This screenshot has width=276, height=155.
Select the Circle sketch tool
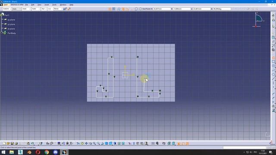click(x=273, y=66)
